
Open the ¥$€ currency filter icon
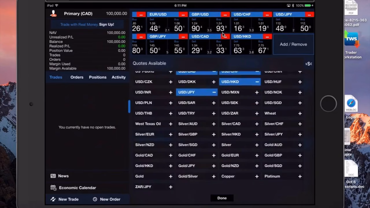308,63
